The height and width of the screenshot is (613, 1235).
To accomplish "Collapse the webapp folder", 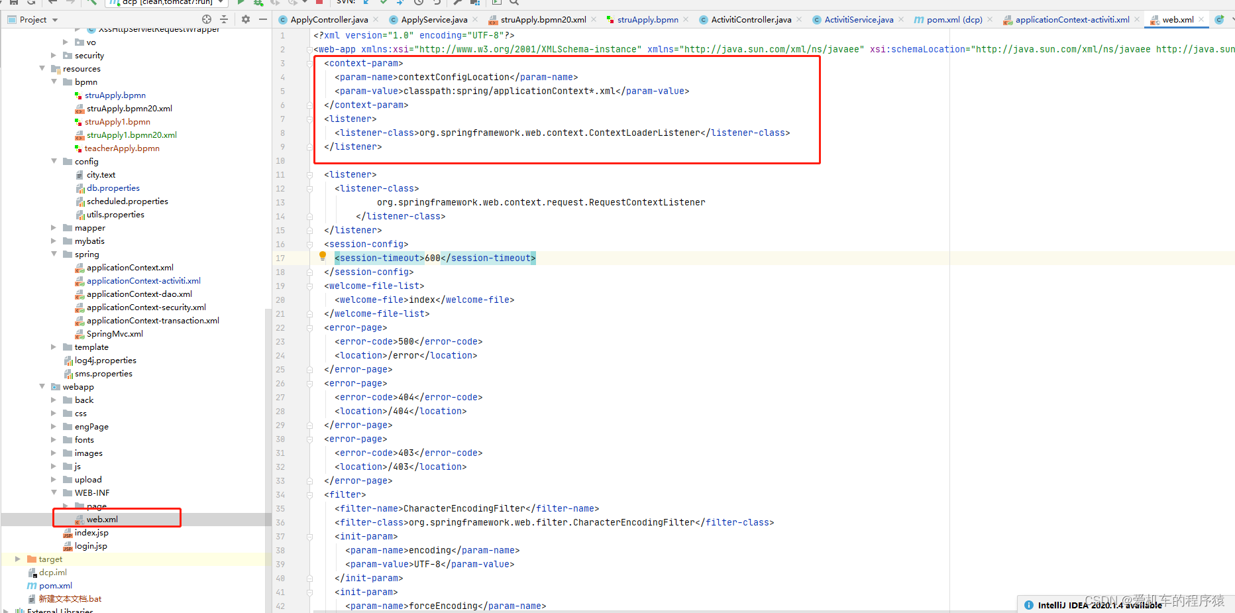I will click(x=42, y=387).
